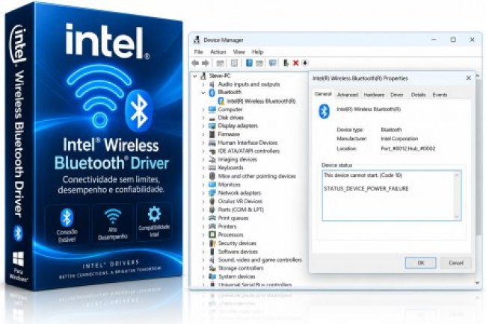
Task: Click the large Bluetooth icon in Properties dialog
Action: (x=324, y=111)
